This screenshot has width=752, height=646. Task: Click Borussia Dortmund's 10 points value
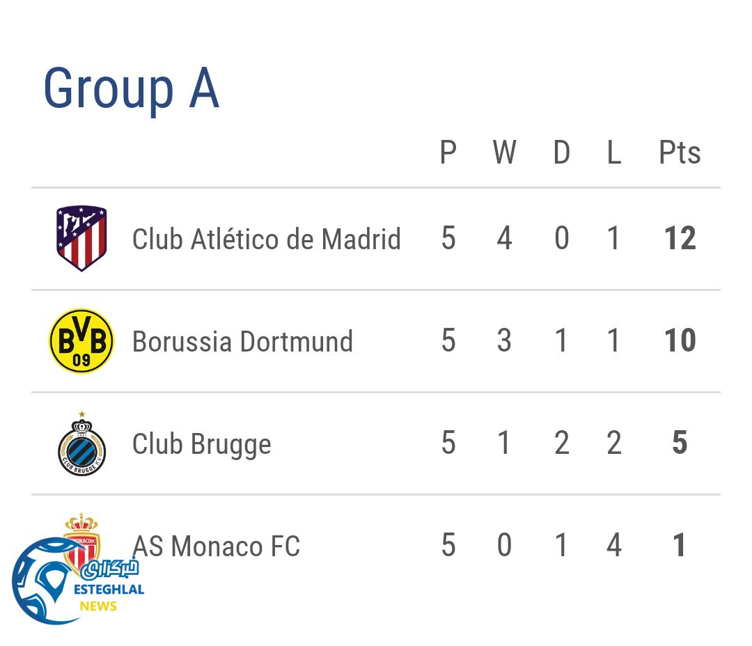pyautogui.click(x=680, y=341)
